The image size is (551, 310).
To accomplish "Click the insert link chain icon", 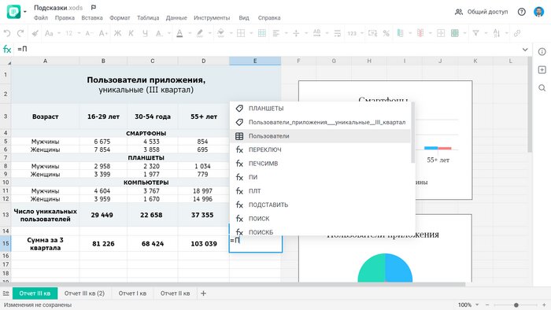I will [517, 33].
